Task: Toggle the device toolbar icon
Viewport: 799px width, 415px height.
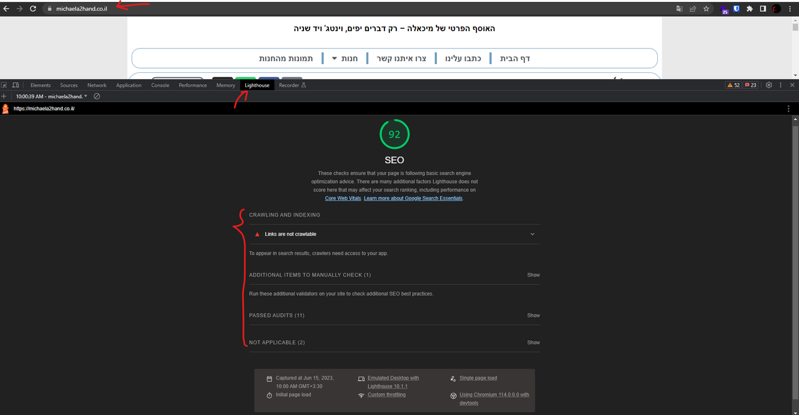Action: click(16, 85)
